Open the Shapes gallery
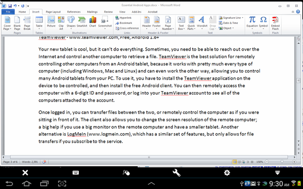 (71, 23)
